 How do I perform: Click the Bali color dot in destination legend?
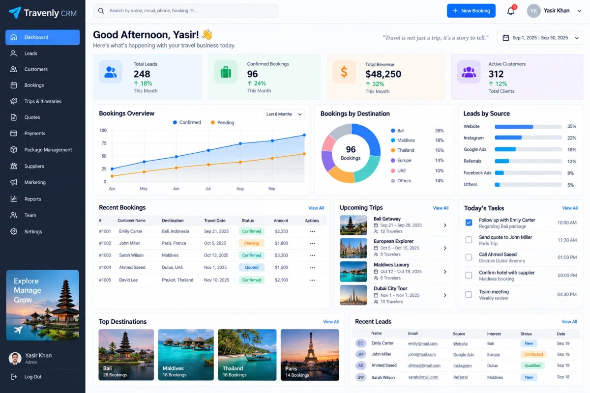click(393, 131)
